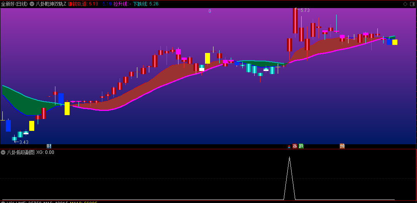Click the 5.73 high price label
The height and width of the screenshot is (203, 417).
tap(305, 10)
